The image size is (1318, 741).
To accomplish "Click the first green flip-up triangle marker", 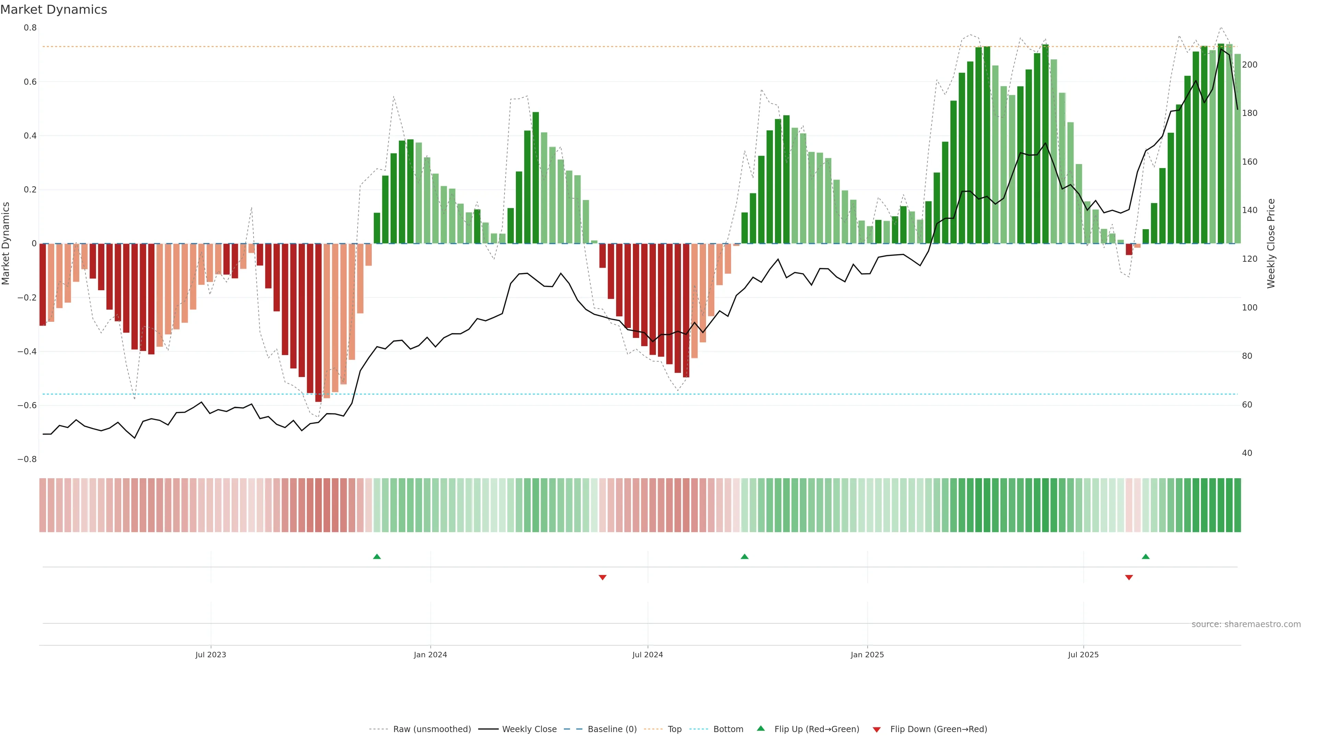I will tap(377, 556).
